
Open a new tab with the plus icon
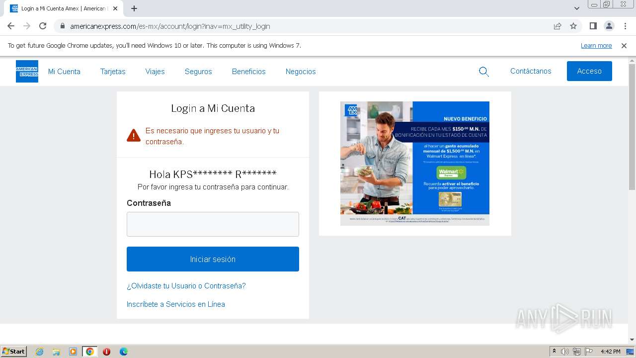pyautogui.click(x=134, y=8)
